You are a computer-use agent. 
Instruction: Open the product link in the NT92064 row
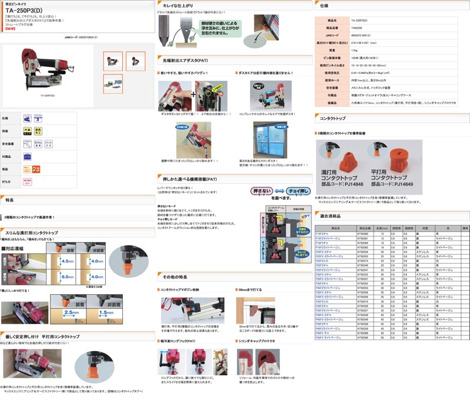[322, 243]
